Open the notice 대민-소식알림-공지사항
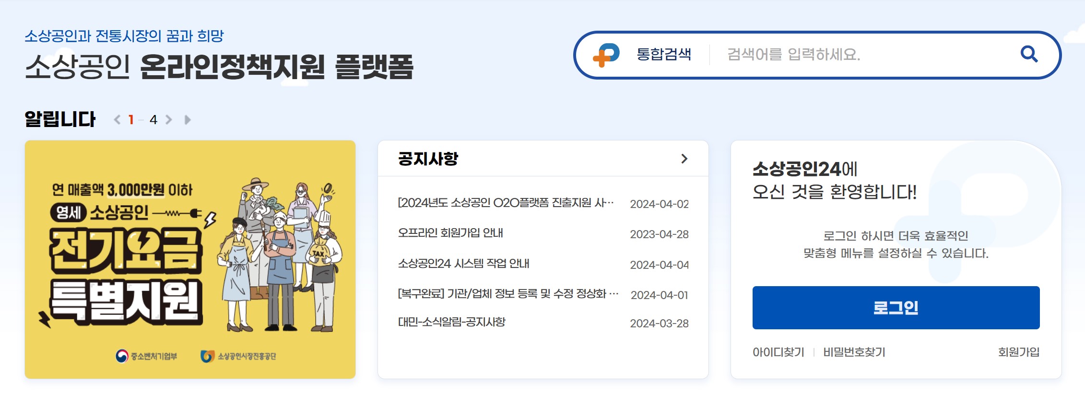This screenshot has width=1085, height=394. 451,322
